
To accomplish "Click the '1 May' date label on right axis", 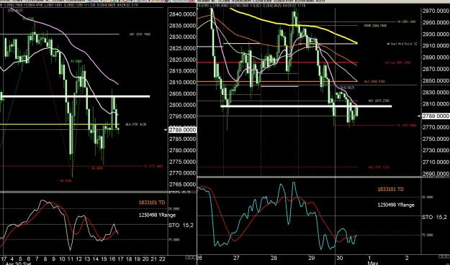I will point(372,261).
